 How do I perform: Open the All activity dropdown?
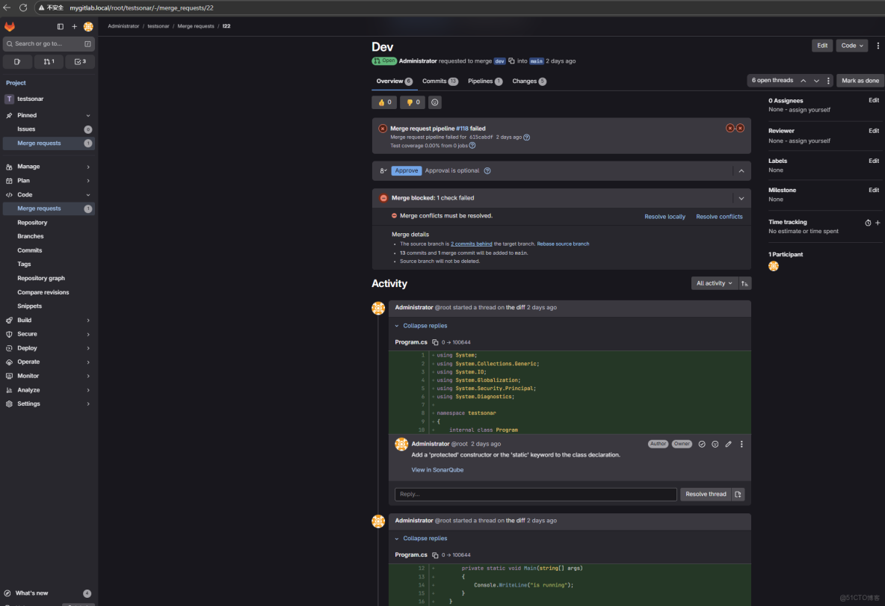[713, 284]
